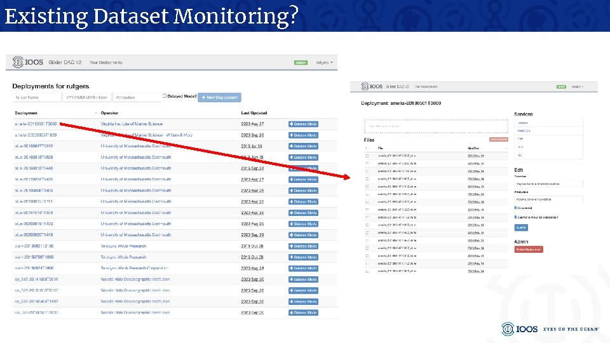Image resolution: width=610 pixels, height=343 pixels.
Task: Click the 2023 Sep 29 last updated date
Action: [252, 234]
